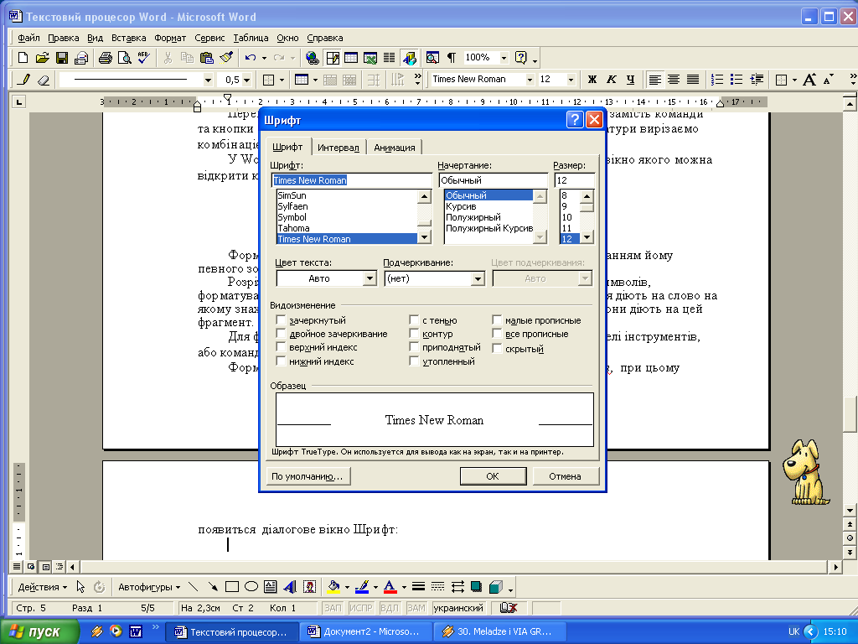858x644 pixels.
Task: Draw an oval shape tool
Action: pos(251,587)
